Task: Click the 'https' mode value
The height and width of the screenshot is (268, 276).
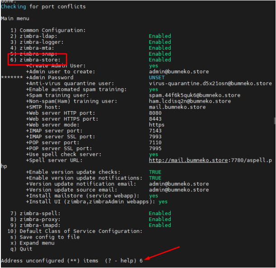Action: pyautogui.click(x=157, y=125)
